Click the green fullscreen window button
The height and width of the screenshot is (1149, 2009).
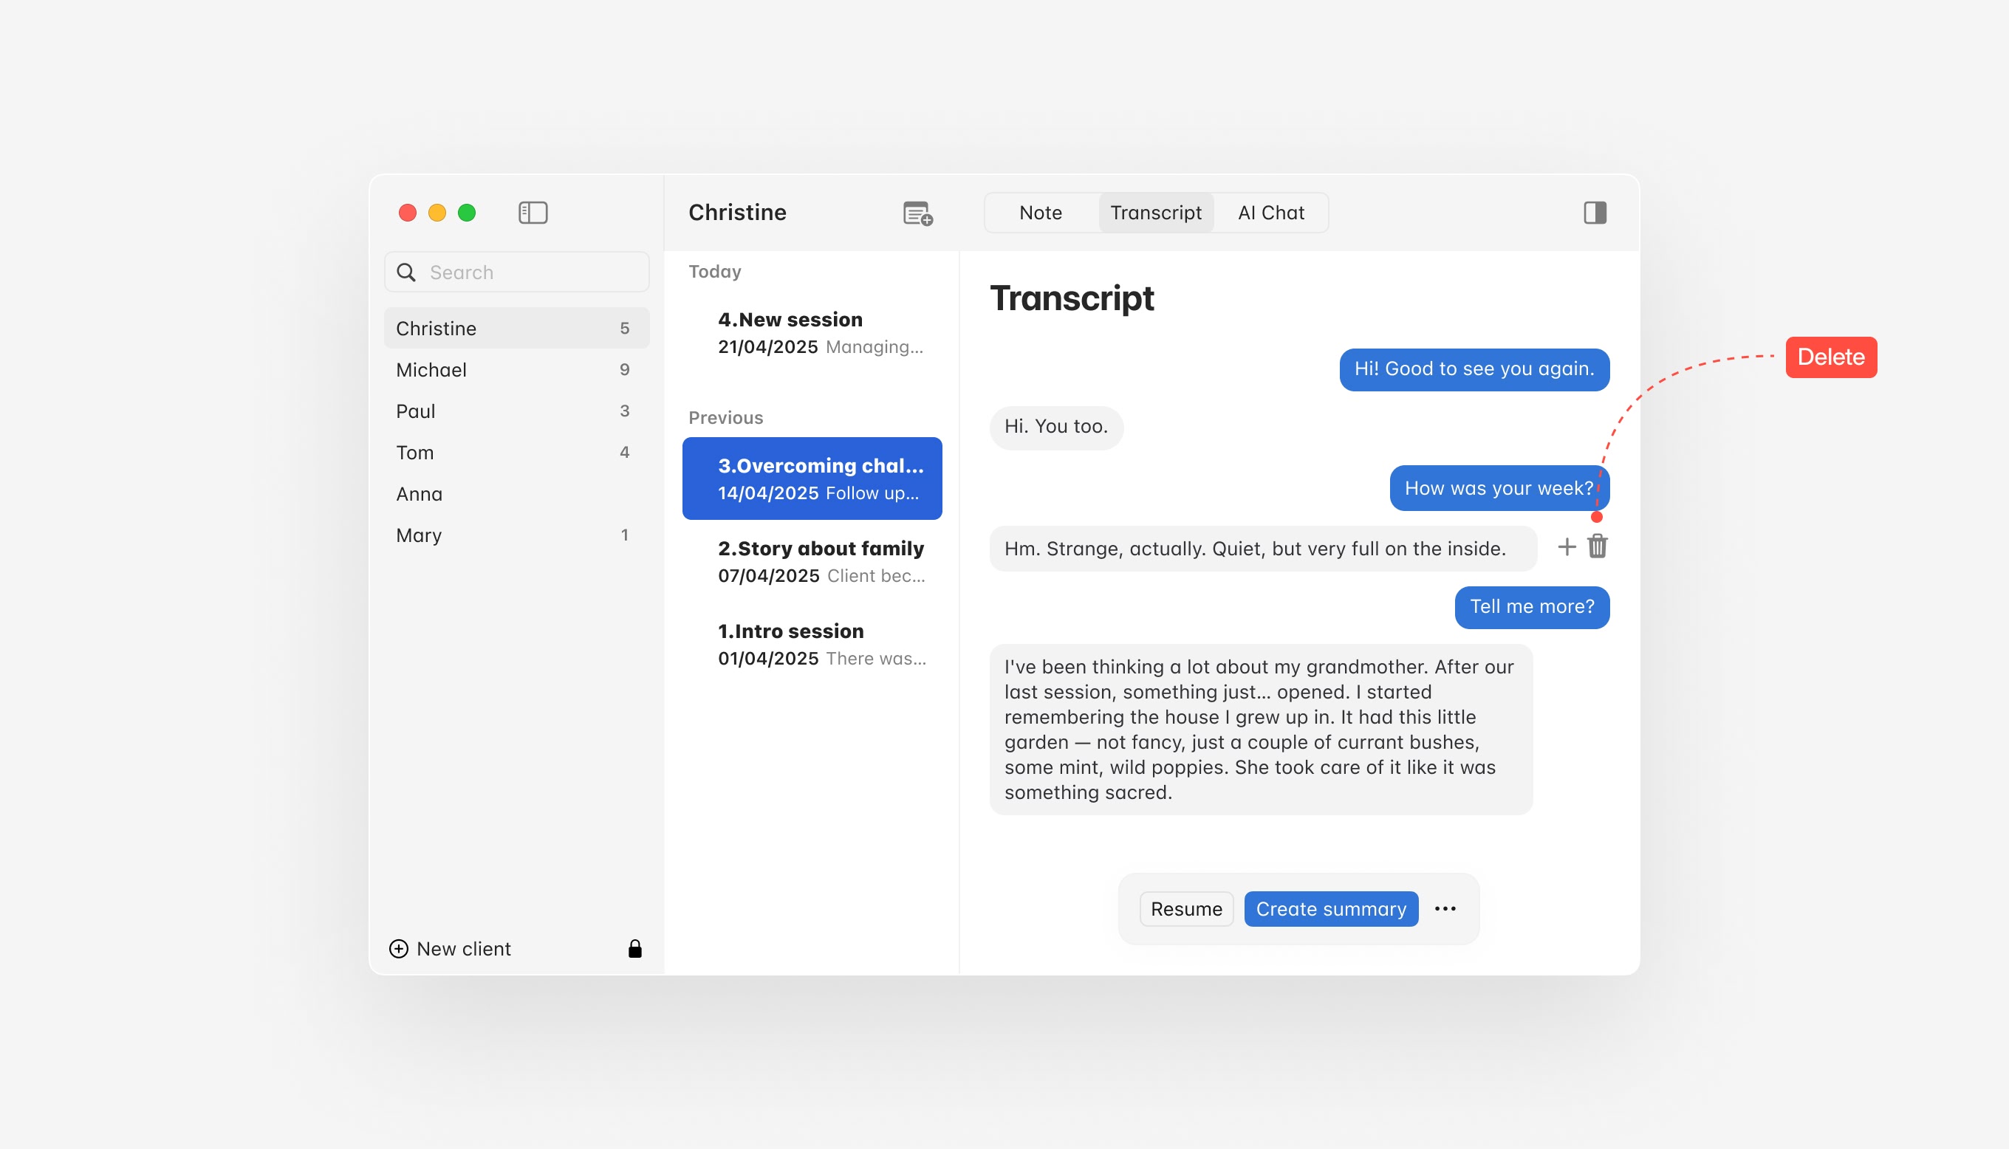point(466,212)
